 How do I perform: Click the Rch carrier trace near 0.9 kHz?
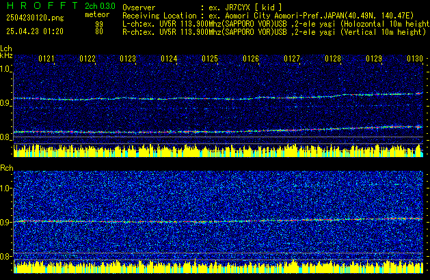pos(218,221)
